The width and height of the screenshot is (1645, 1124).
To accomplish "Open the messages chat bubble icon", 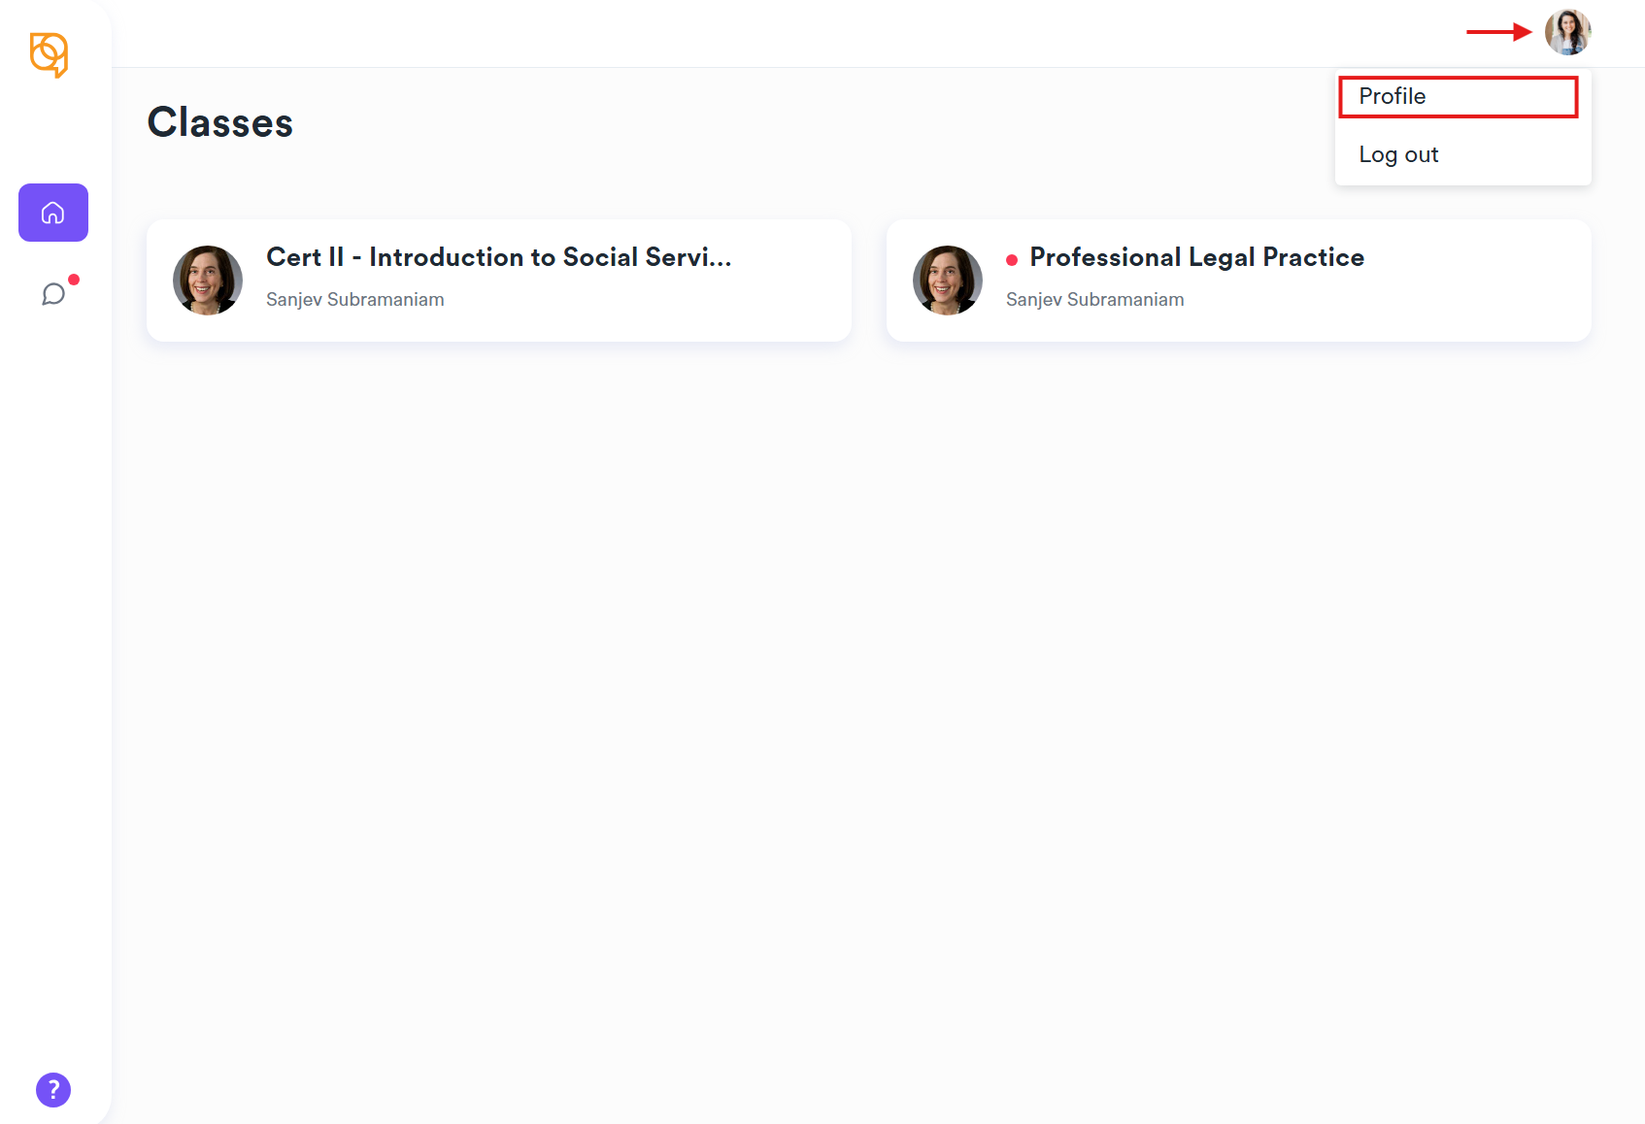I will 53,294.
